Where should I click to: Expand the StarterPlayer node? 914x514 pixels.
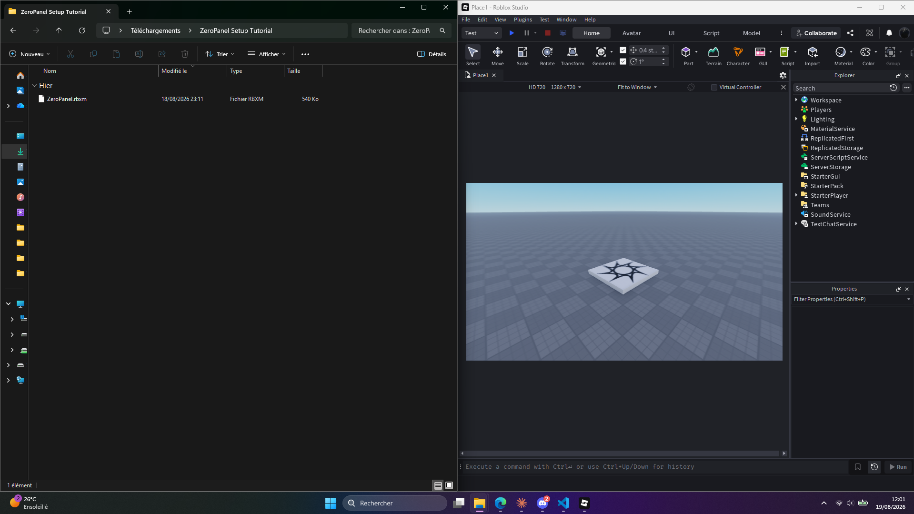(x=796, y=195)
